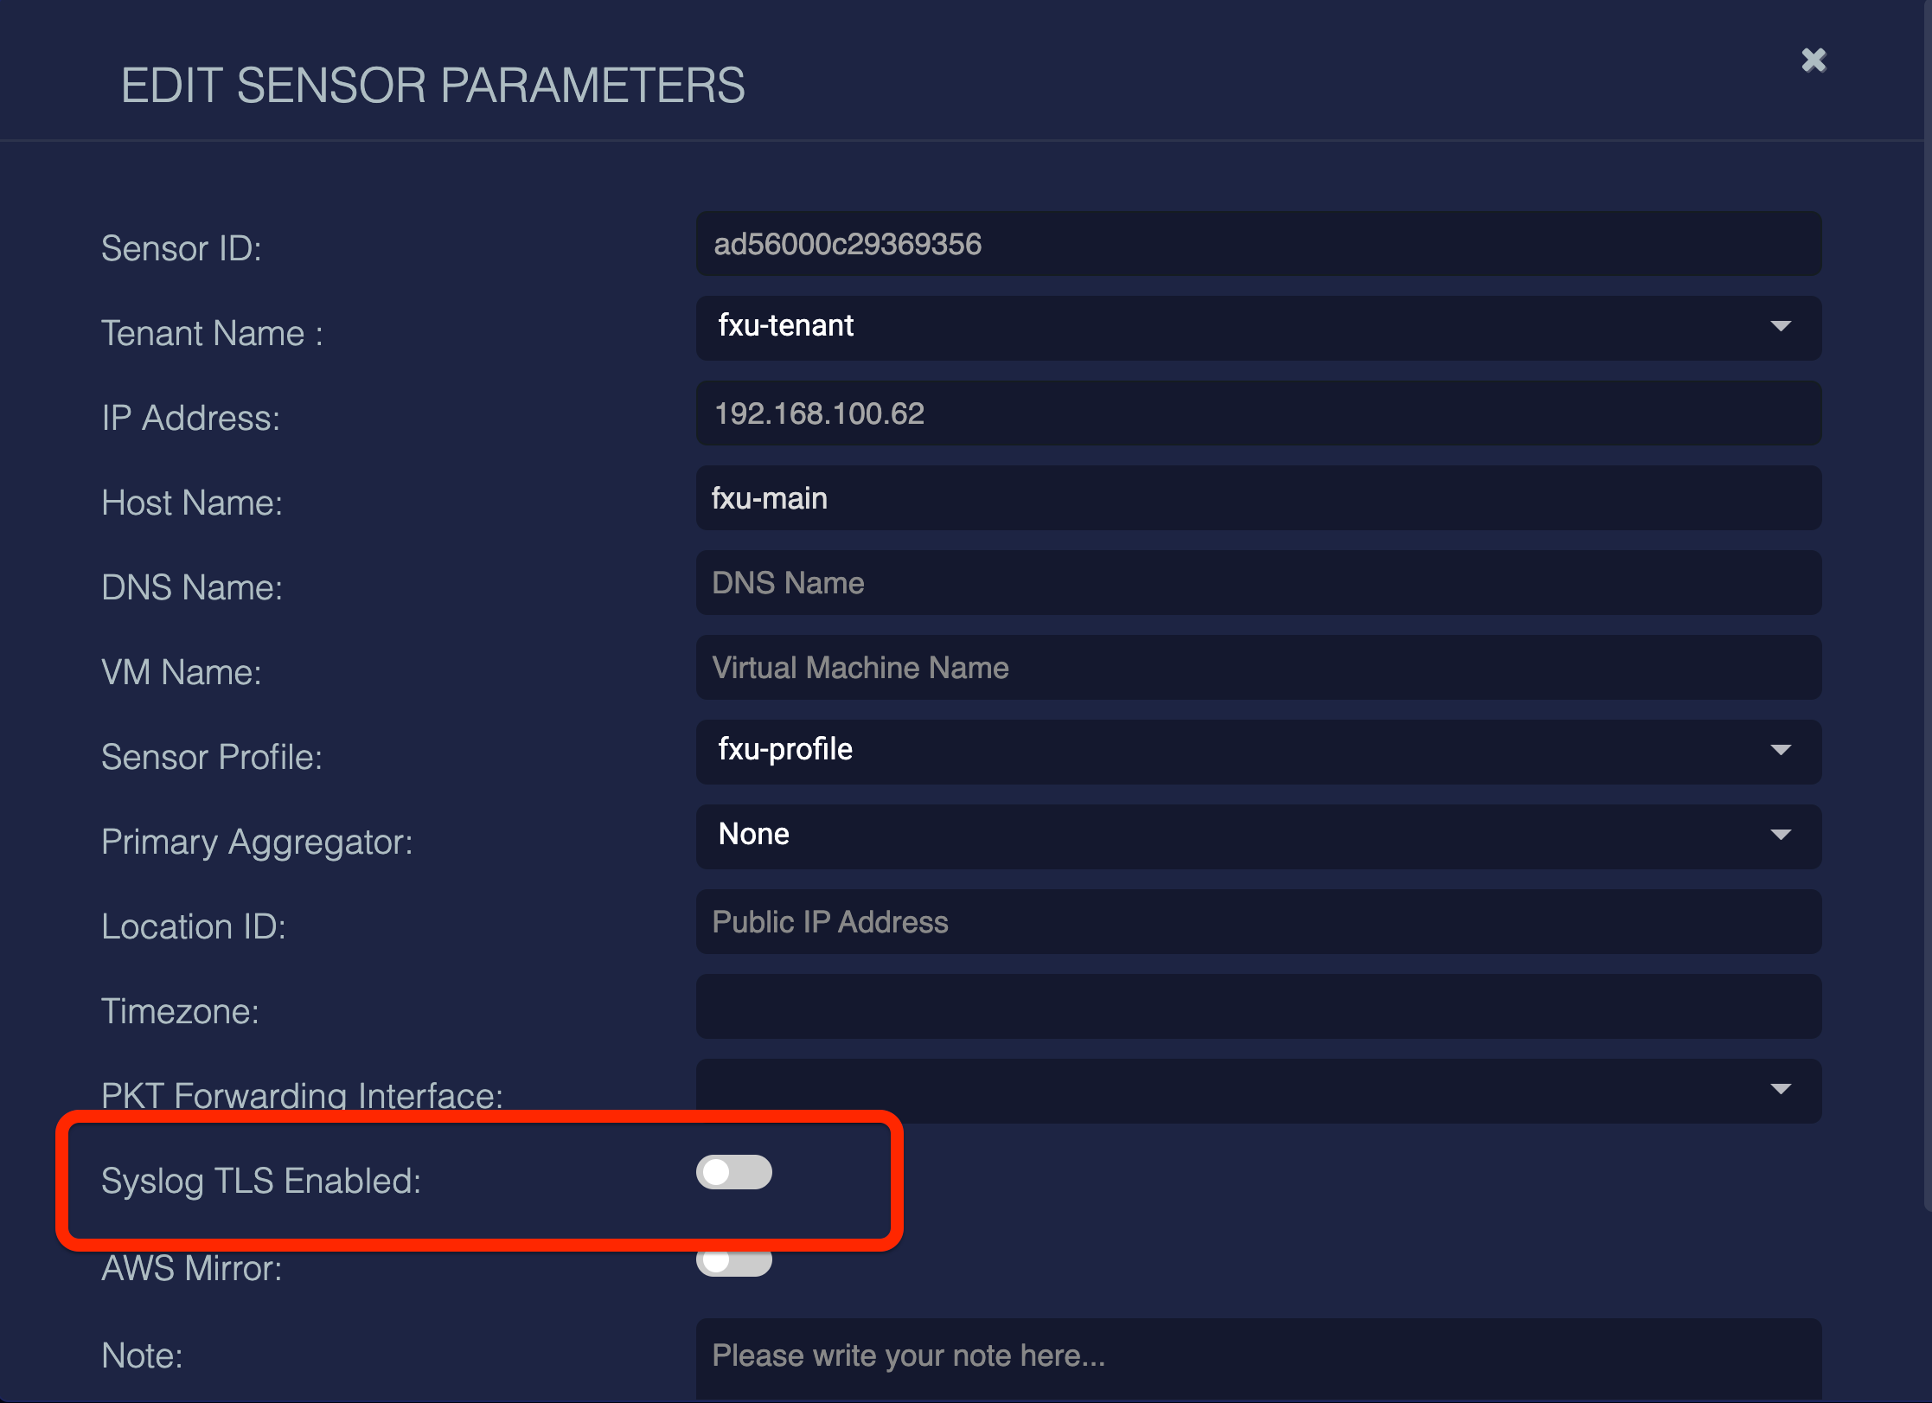
Task: Open the Primary Aggregator dropdown
Action: coord(1258,836)
